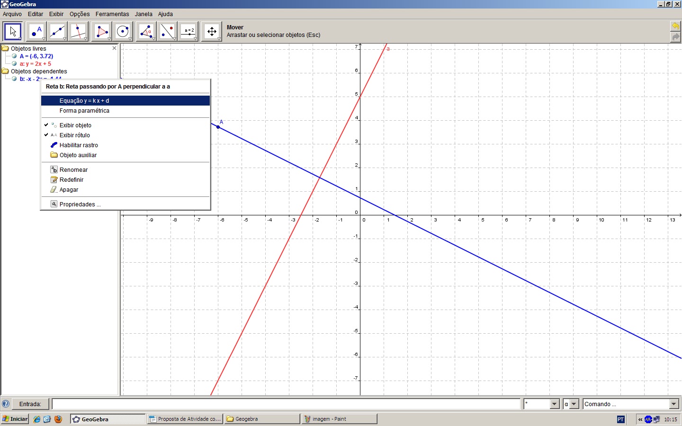The width and height of the screenshot is (682, 426).
Task: Select the Line through two points tool
Action: pos(57,32)
